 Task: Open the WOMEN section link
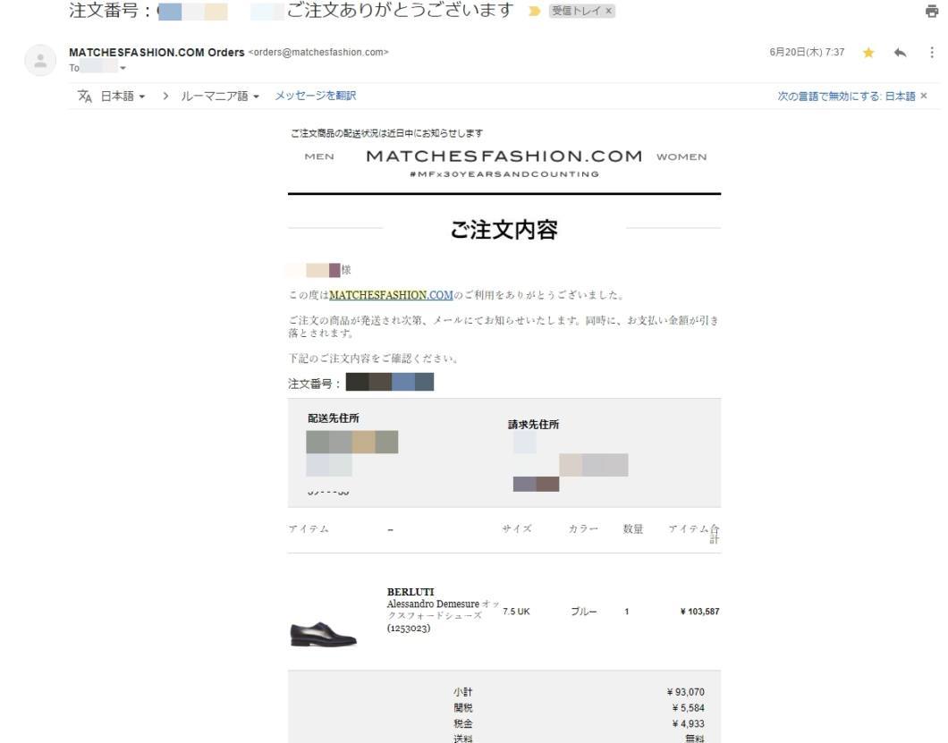pyautogui.click(x=681, y=156)
